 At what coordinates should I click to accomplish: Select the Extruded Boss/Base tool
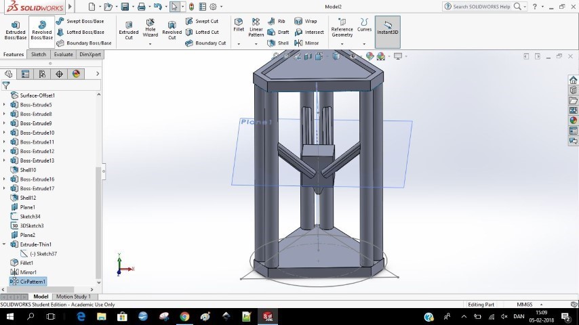(x=16, y=30)
